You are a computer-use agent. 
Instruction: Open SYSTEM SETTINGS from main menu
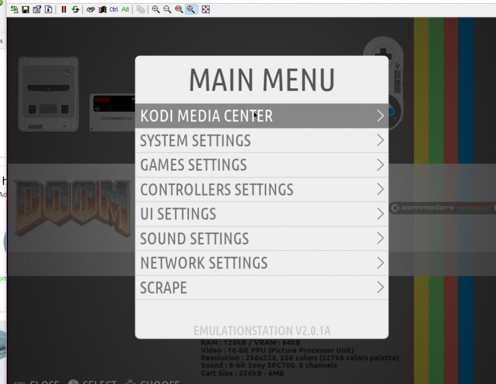coord(261,140)
